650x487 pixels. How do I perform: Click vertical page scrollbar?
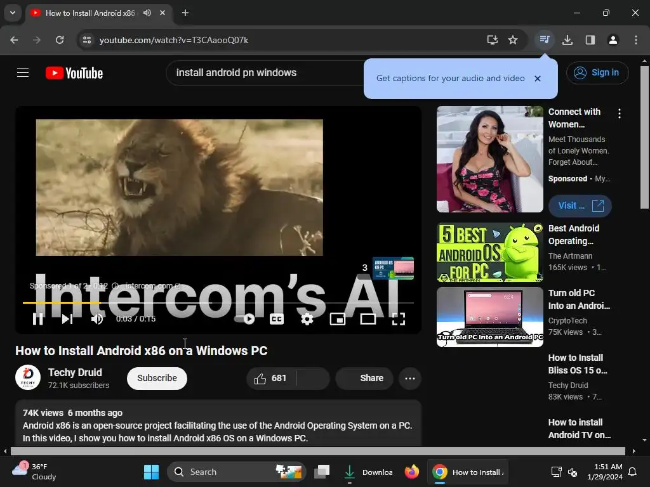pyautogui.click(x=645, y=137)
